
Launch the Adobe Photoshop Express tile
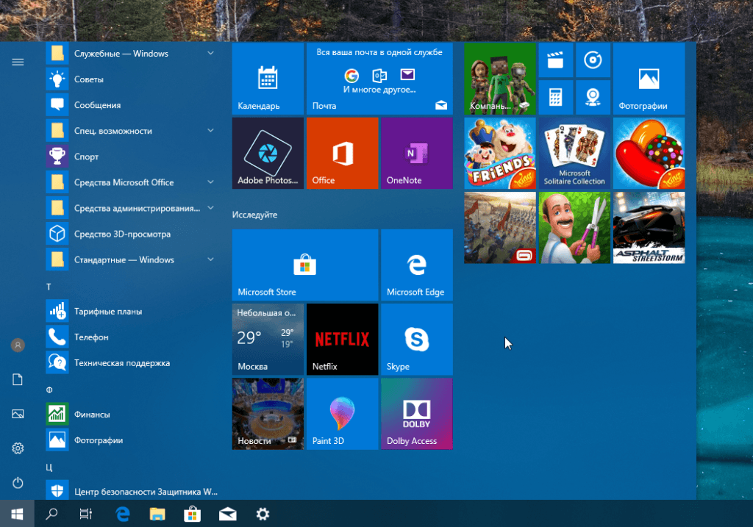tap(268, 153)
